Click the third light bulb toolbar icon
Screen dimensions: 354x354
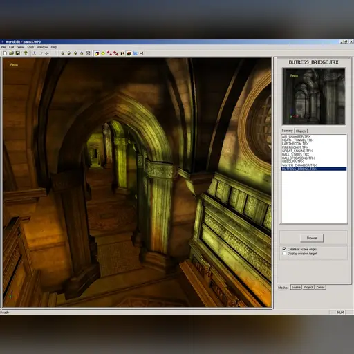pyautogui.click(x=75, y=53)
